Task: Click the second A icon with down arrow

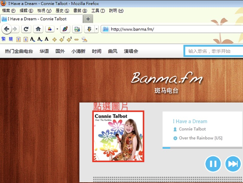Action: pyautogui.click(x=40, y=39)
